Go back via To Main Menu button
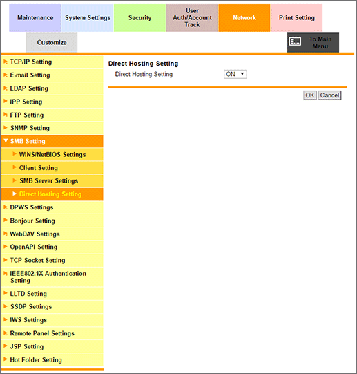 tap(313, 42)
